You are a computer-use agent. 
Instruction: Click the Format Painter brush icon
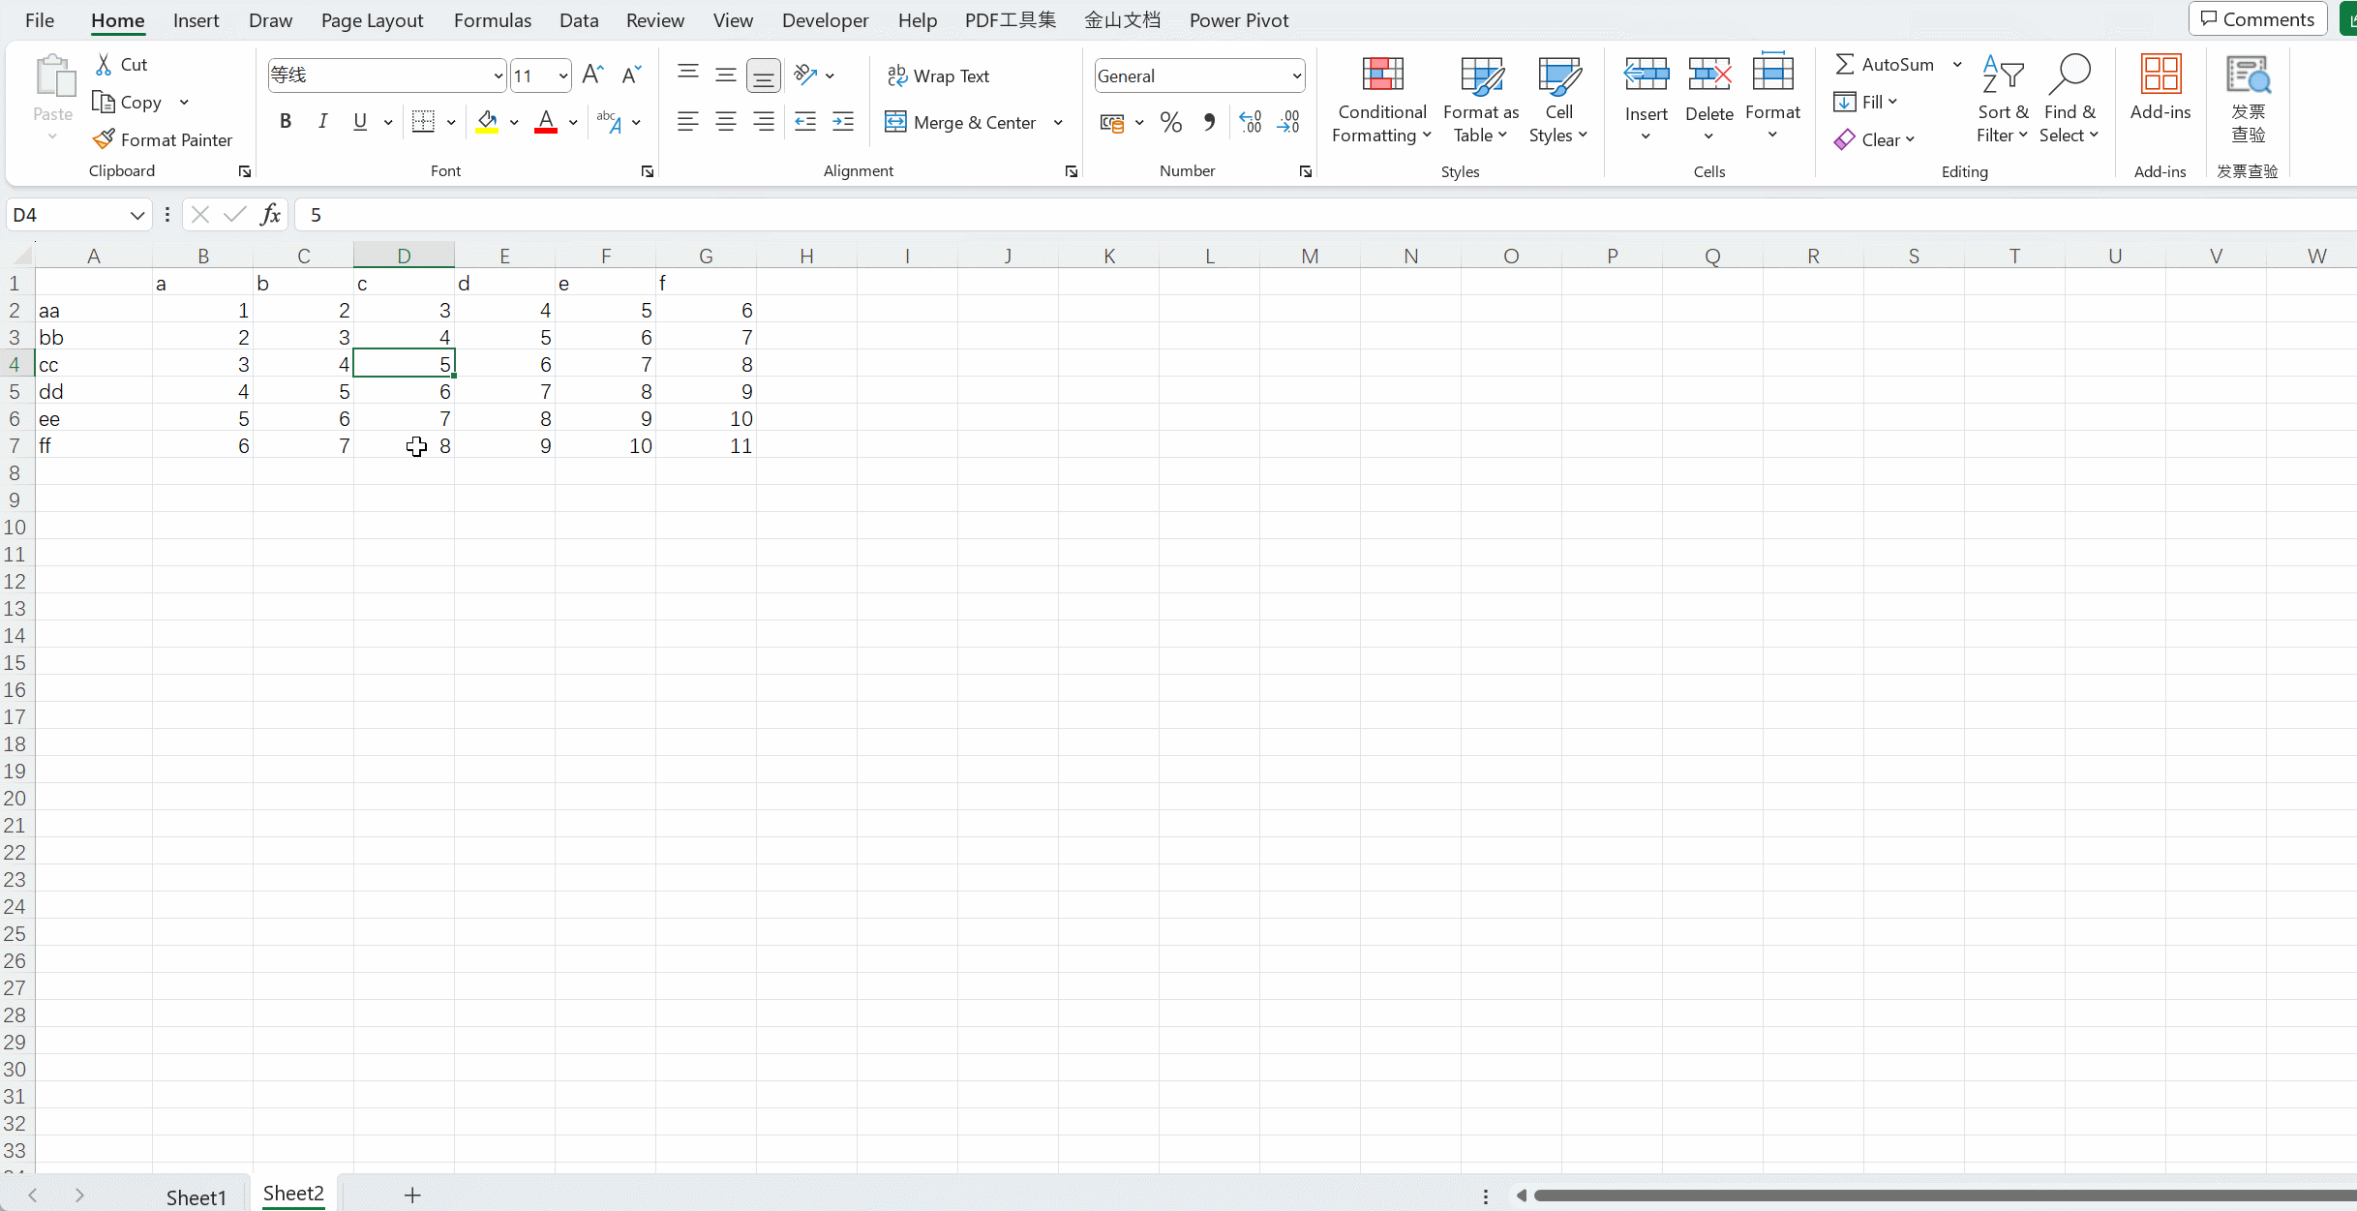[104, 139]
